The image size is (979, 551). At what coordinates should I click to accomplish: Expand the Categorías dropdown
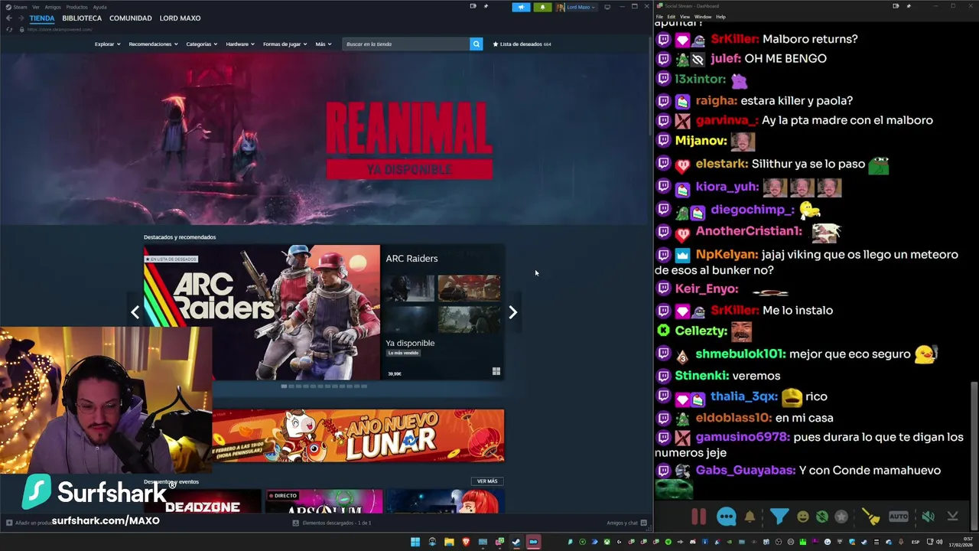(201, 44)
